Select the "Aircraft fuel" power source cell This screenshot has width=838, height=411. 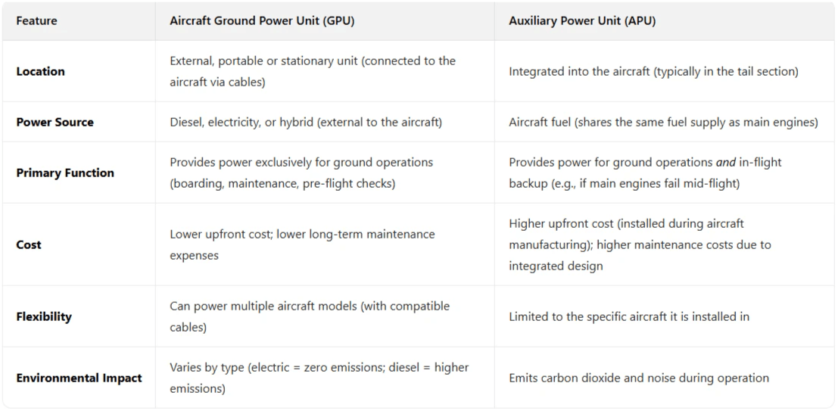[x=663, y=122]
